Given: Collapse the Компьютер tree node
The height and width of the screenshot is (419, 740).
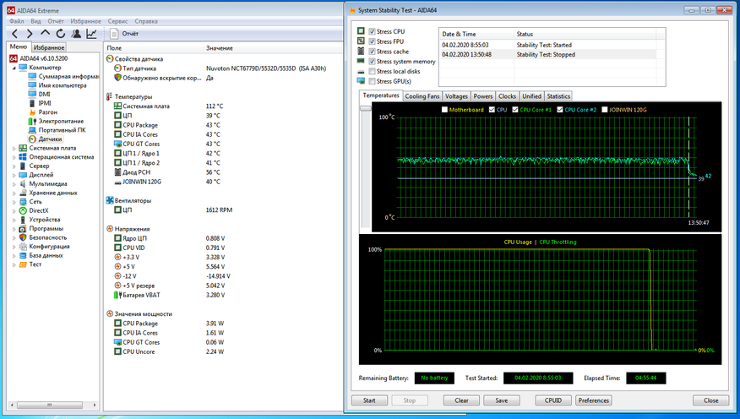Looking at the screenshot, I should pos(14,68).
